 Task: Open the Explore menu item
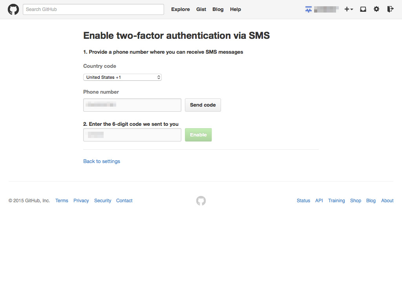[x=180, y=9]
